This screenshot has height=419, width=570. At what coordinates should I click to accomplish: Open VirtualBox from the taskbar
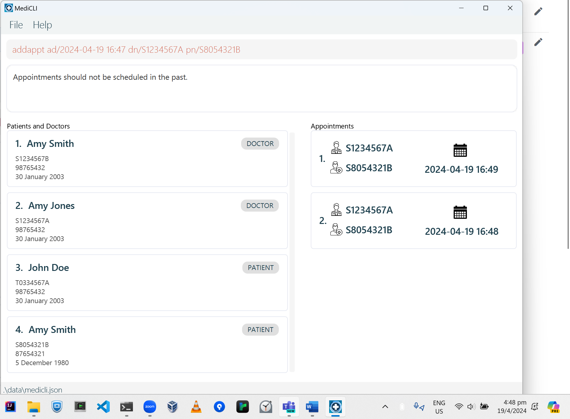pos(173,407)
